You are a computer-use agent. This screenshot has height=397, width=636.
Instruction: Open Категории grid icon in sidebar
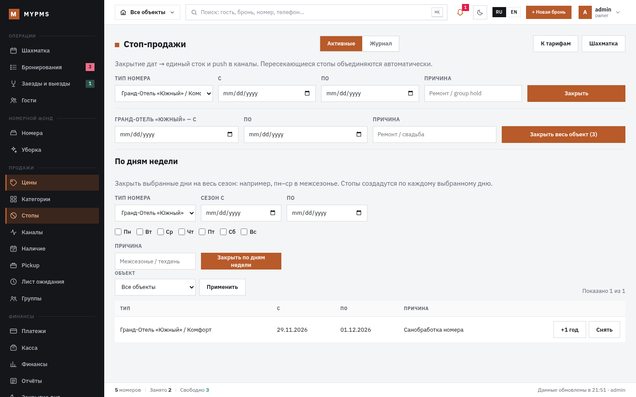tap(14, 199)
